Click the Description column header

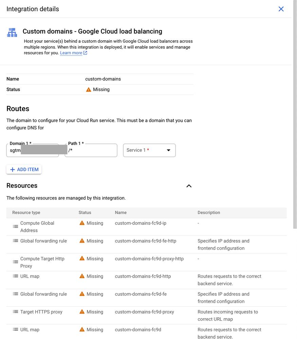tap(209, 212)
